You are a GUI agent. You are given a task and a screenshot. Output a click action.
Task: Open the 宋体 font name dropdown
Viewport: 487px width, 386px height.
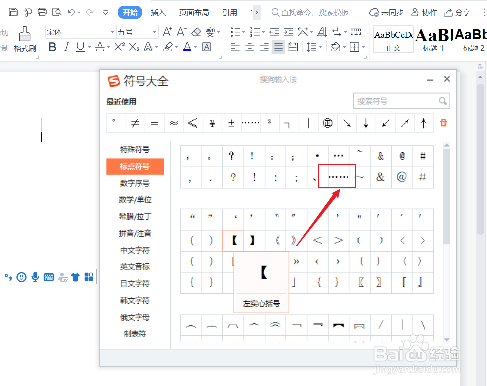(113, 31)
